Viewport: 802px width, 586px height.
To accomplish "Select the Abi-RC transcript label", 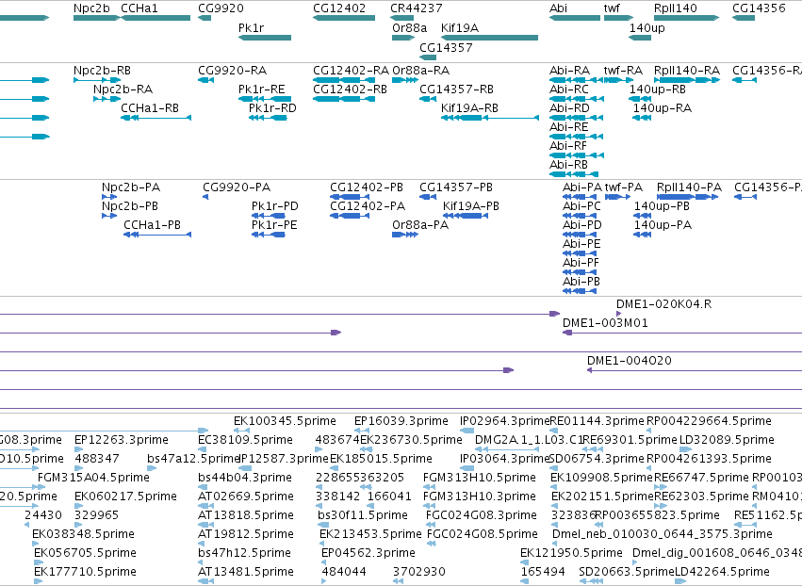I will 569,89.
